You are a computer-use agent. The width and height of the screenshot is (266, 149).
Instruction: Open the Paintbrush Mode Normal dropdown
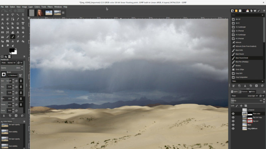pyautogui.click(x=12, y=63)
